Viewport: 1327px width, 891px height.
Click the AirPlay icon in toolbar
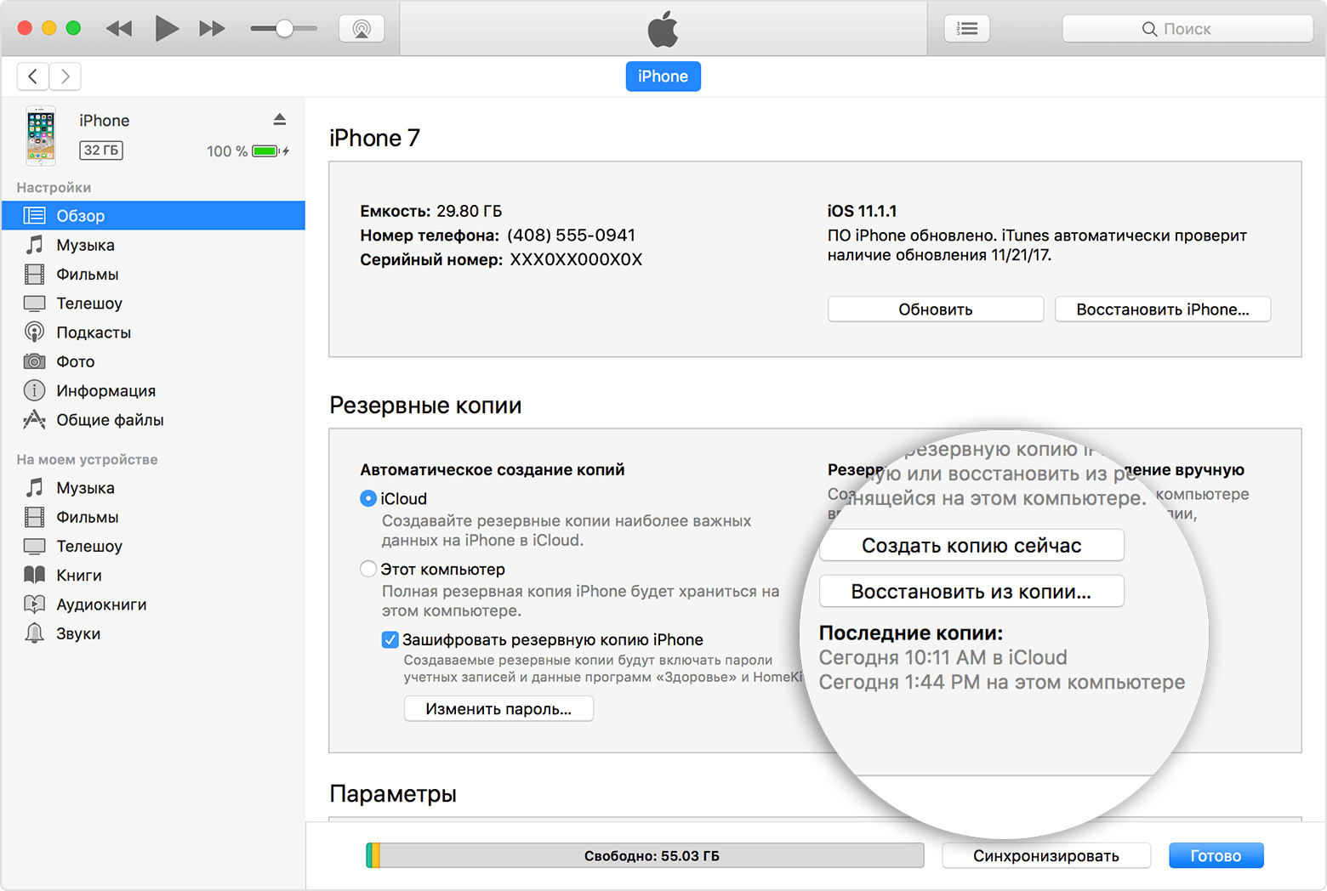(x=362, y=29)
